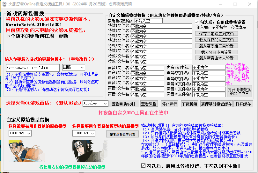Click the 特效2文件名 input field
Viewport: 258px width, 173px height.
(162, 31)
